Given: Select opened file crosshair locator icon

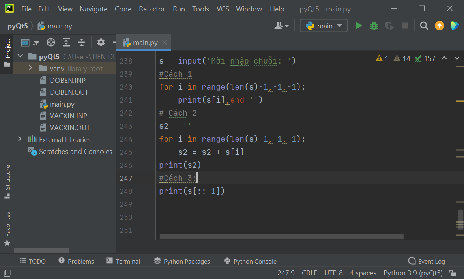Looking at the screenshot, I should 51,43.
